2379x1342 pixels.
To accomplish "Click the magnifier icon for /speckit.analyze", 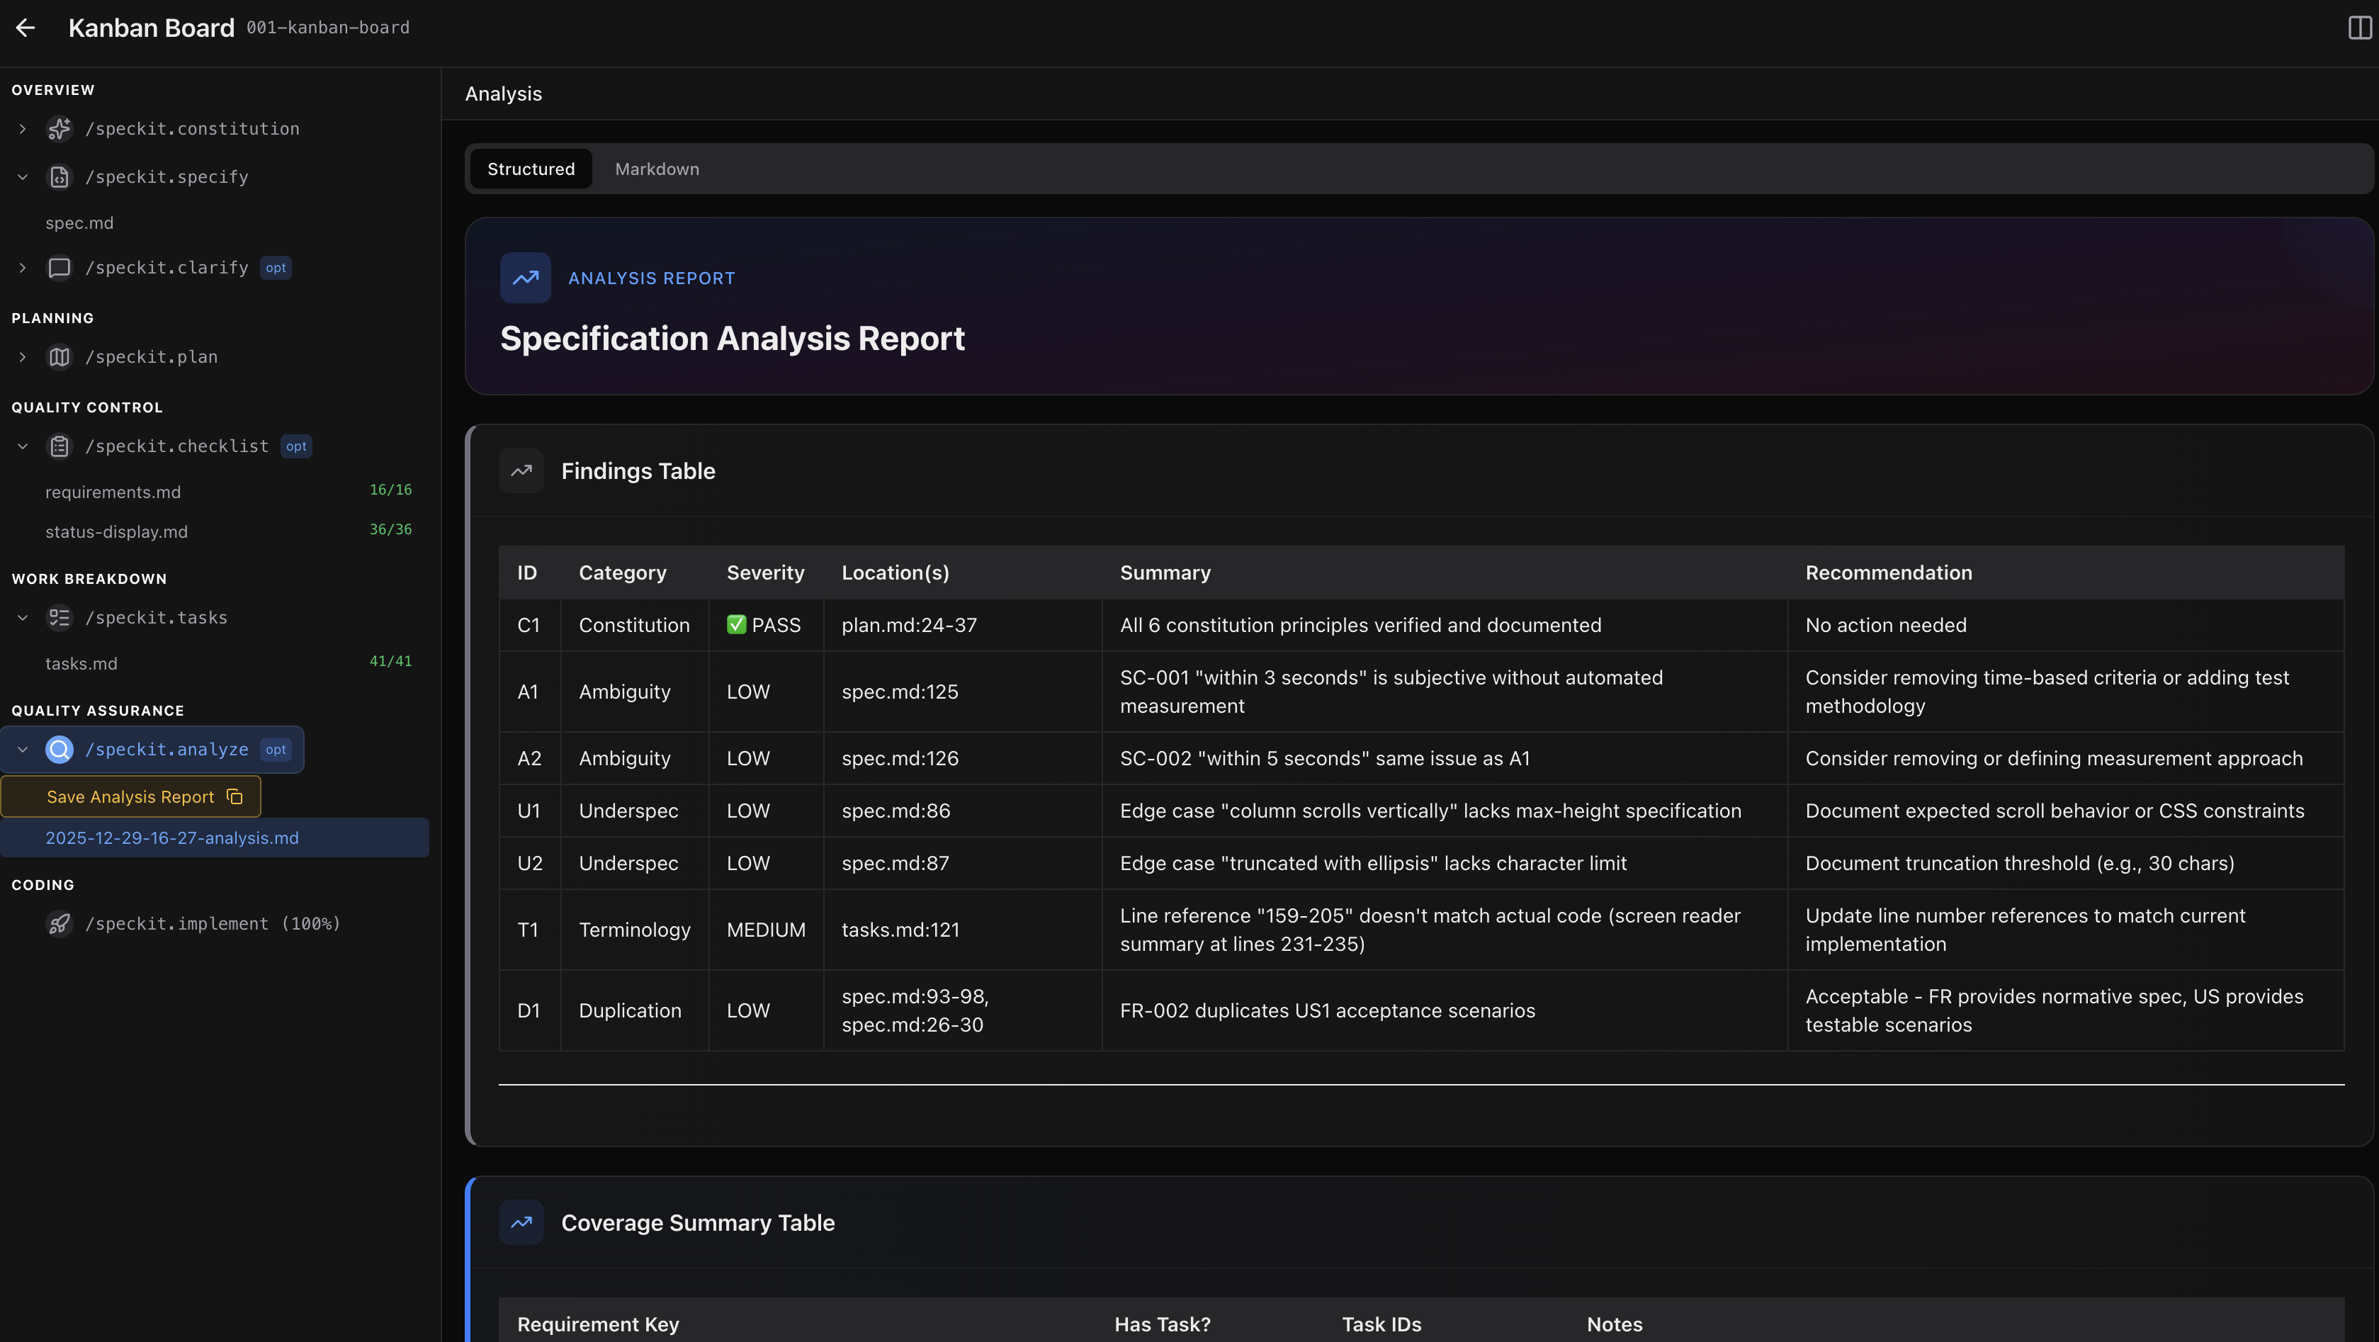I will [x=59, y=749].
